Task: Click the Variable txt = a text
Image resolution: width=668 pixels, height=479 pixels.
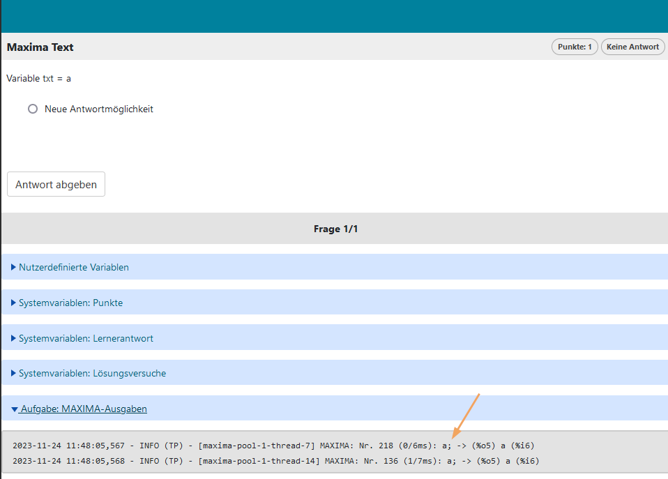Action: tap(38, 79)
